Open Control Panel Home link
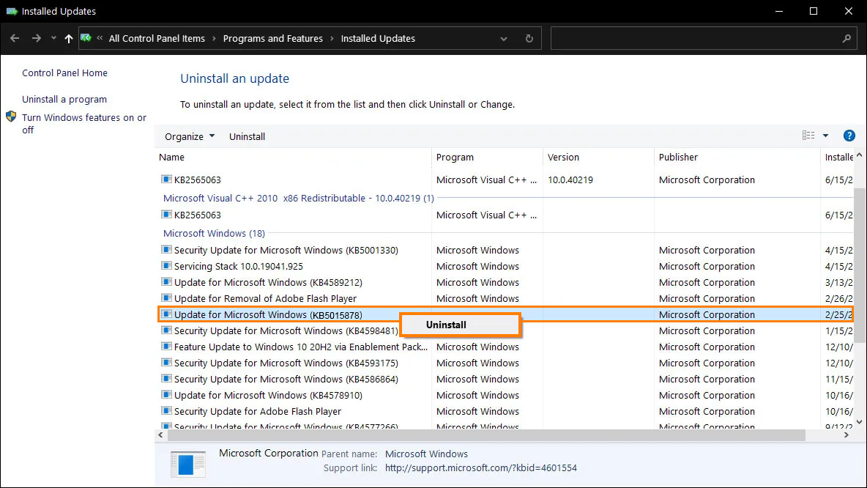Screen dimensions: 867x488 (x=64, y=73)
